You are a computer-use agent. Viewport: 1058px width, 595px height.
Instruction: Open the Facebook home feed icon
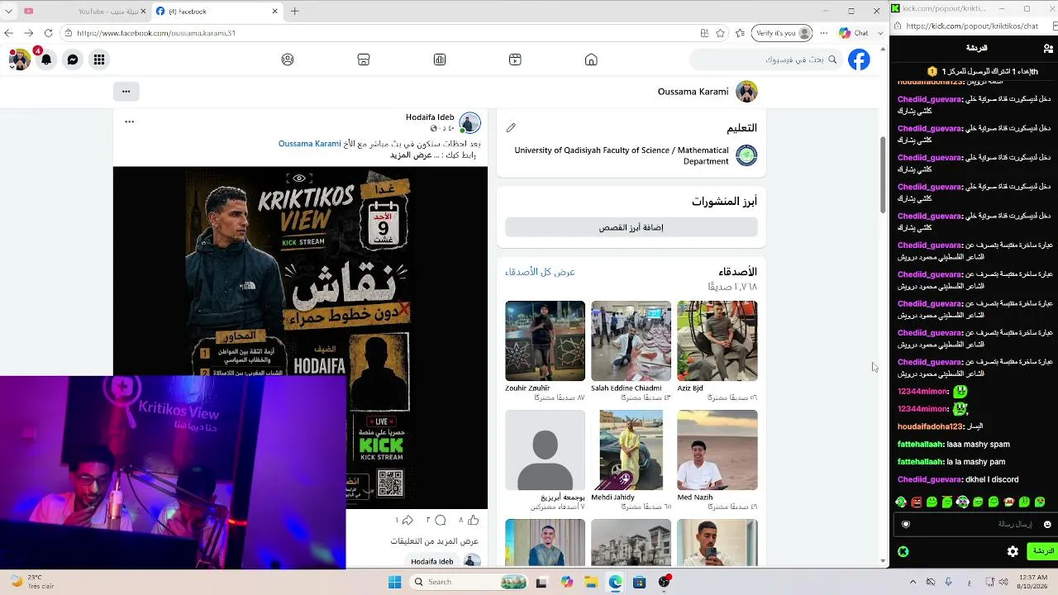coord(591,59)
